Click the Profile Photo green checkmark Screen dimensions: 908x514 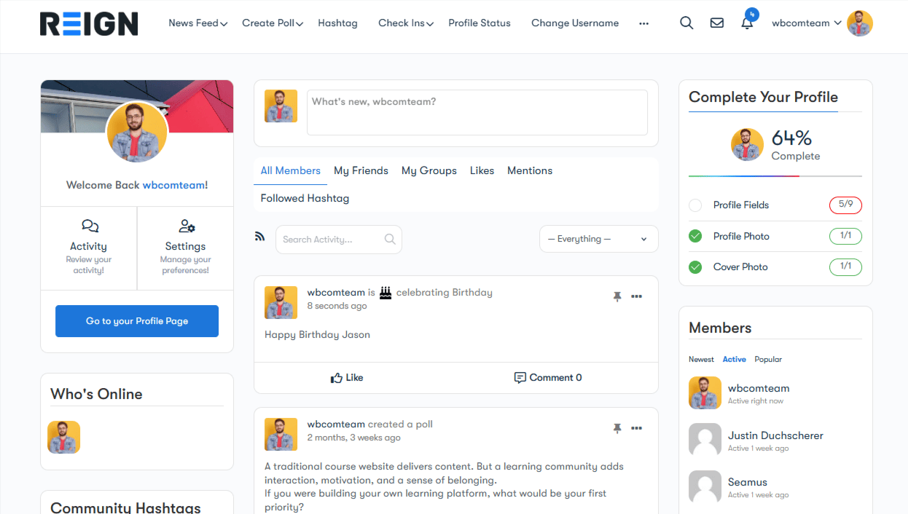695,236
